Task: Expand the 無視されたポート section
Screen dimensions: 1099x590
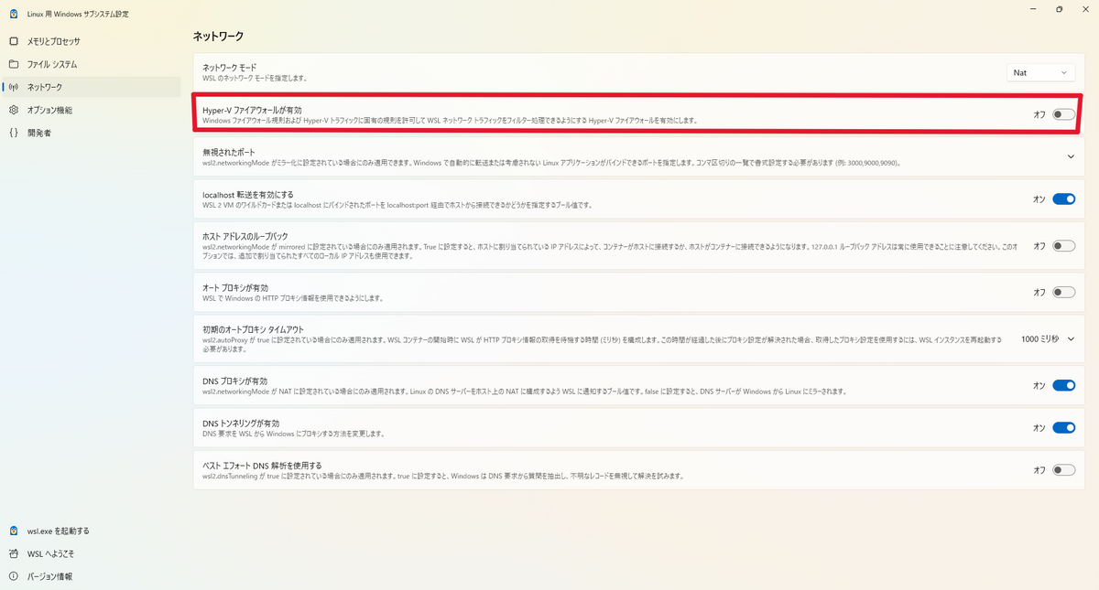Action: [x=1071, y=156]
